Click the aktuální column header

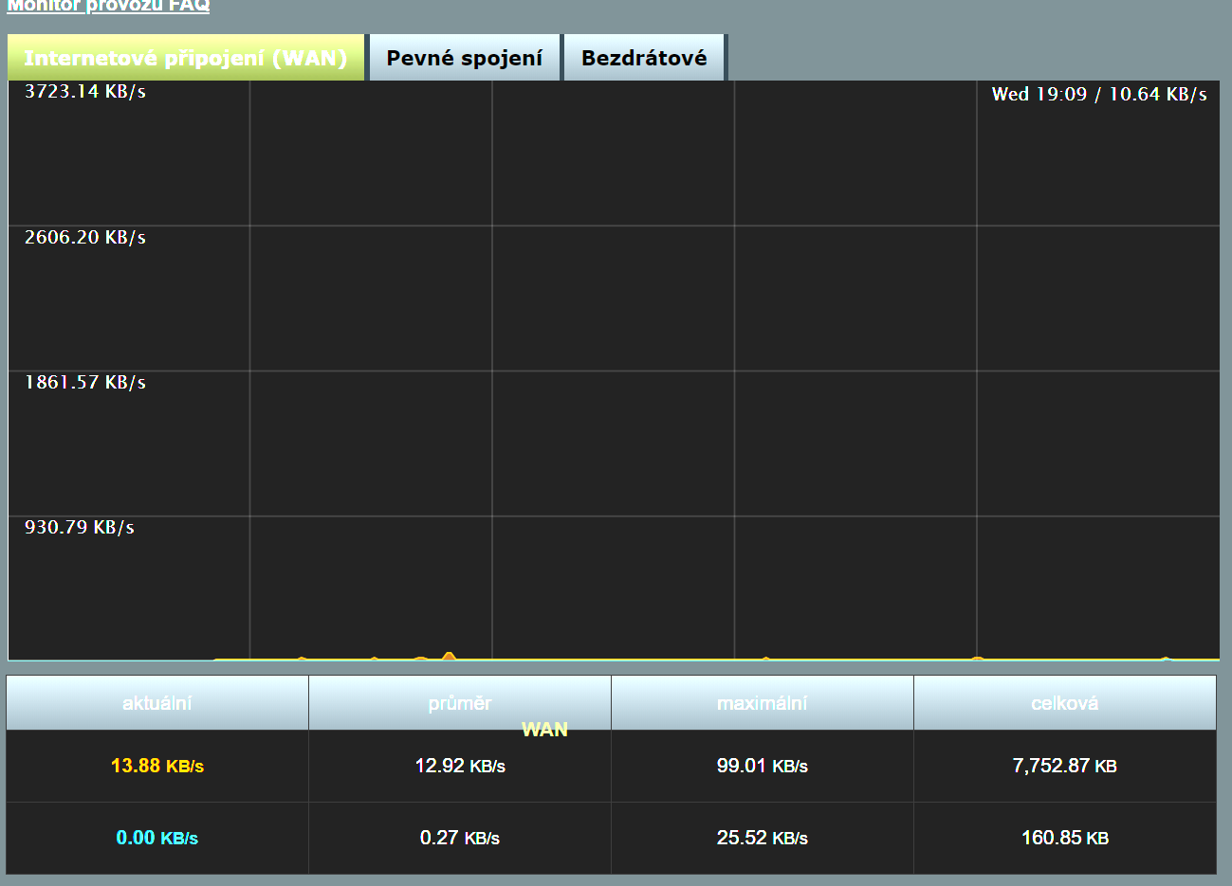tap(157, 703)
